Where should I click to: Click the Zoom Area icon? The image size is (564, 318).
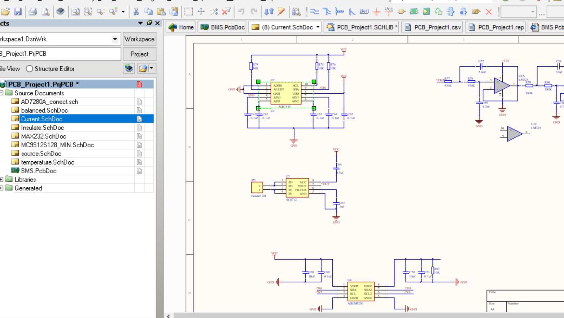88,12
